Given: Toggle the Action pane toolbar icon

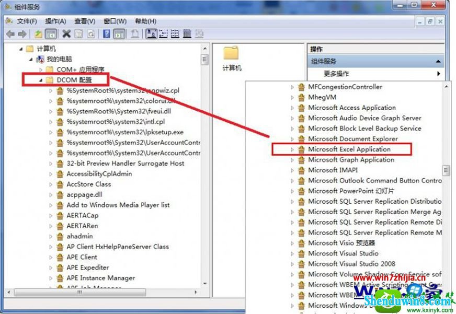Looking at the screenshot, I should click(x=119, y=34).
